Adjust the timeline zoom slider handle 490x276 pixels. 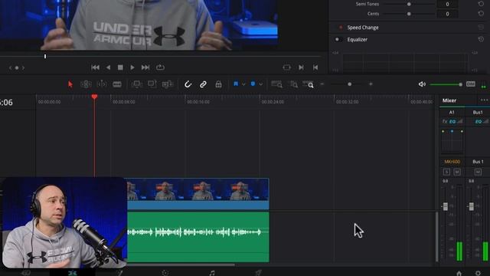coord(349,84)
